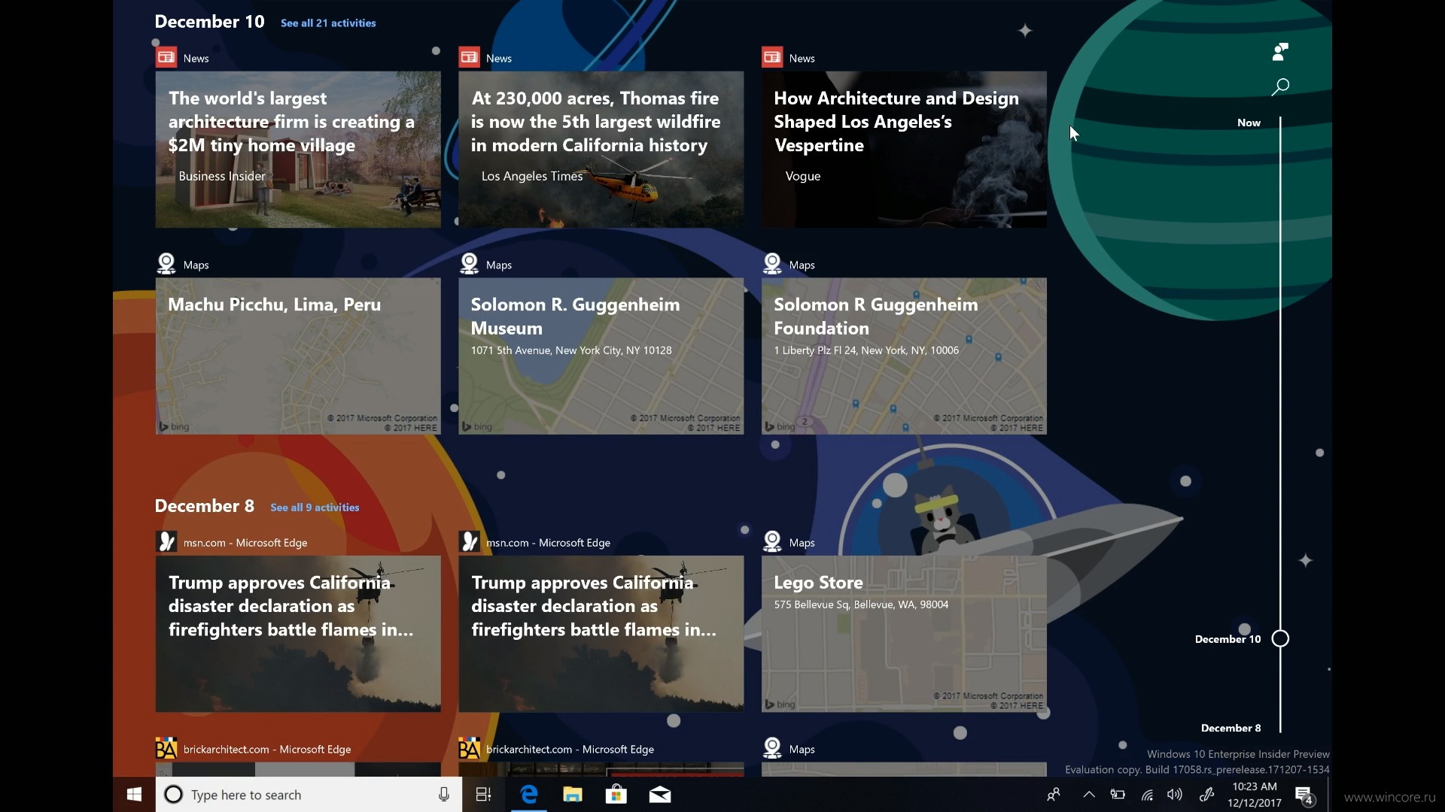The width and height of the screenshot is (1445, 812).
Task: Open Microsoft Store from taskbar
Action: (616, 795)
